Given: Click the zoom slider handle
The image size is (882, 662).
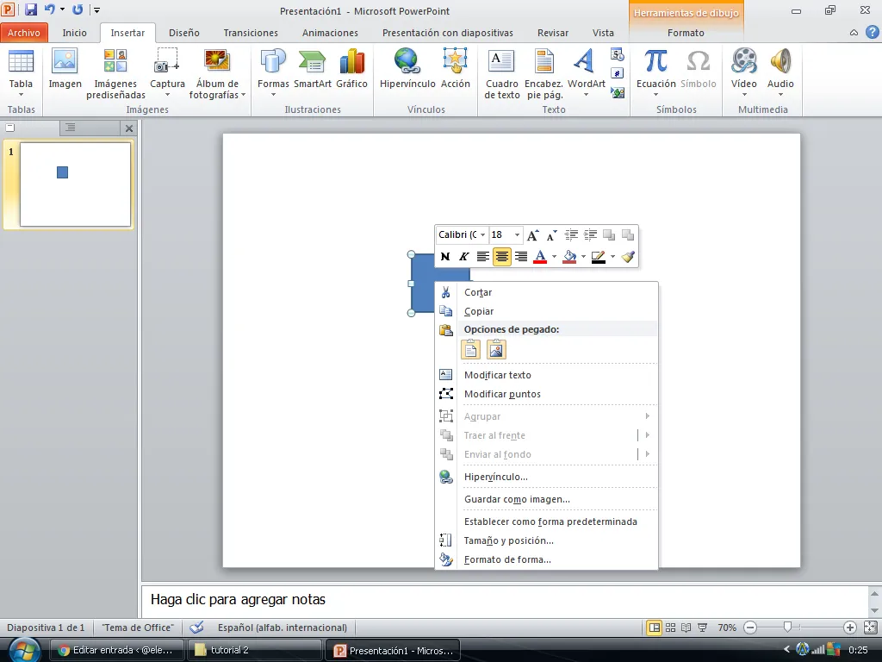Looking at the screenshot, I should [787, 627].
